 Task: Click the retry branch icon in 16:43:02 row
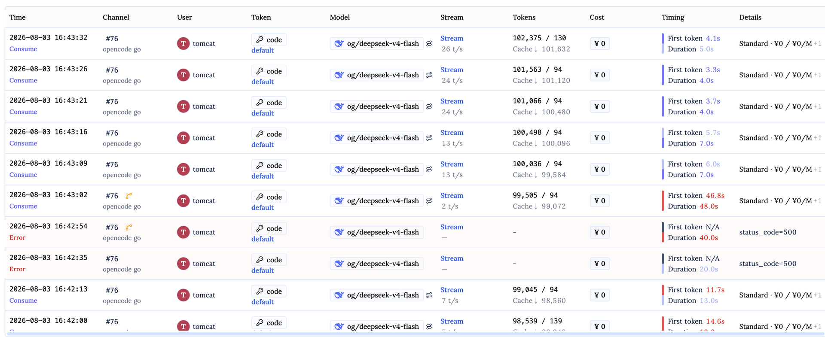[128, 196]
